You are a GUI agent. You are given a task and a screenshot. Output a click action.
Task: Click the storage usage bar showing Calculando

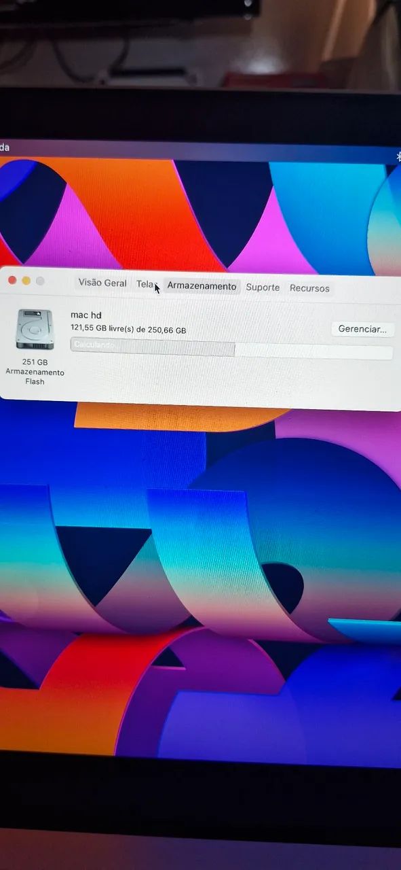(x=231, y=349)
